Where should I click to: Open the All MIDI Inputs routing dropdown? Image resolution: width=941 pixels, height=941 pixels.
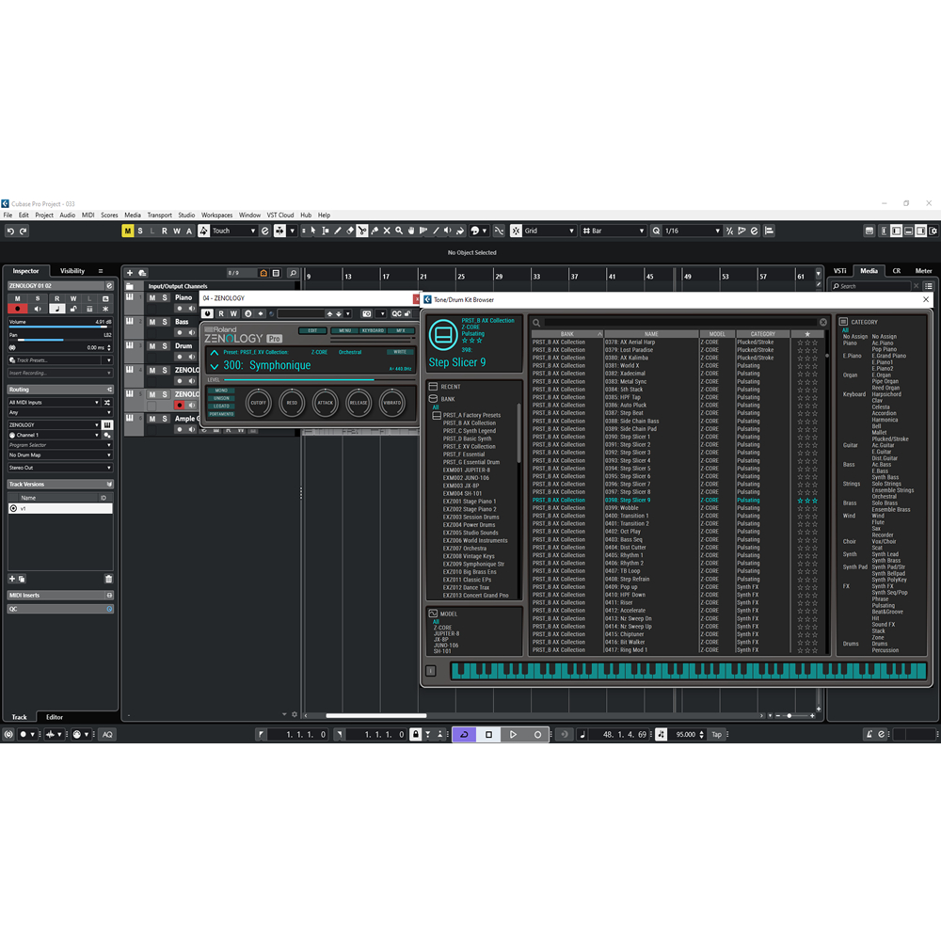click(x=54, y=403)
